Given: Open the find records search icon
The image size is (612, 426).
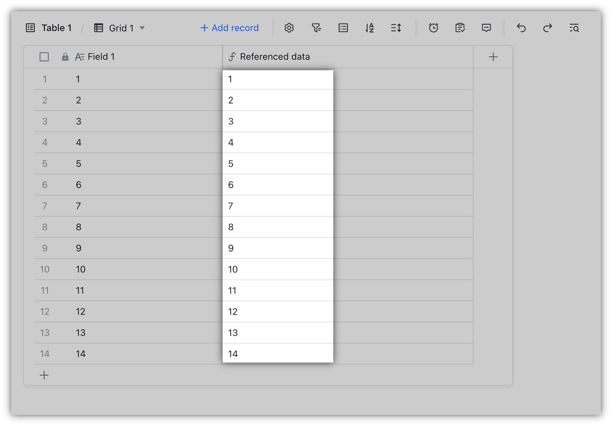Looking at the screenshot, I should (574, 28).
